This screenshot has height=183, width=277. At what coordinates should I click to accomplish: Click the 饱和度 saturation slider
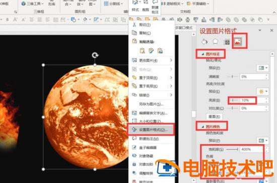(x=232, y=149)
